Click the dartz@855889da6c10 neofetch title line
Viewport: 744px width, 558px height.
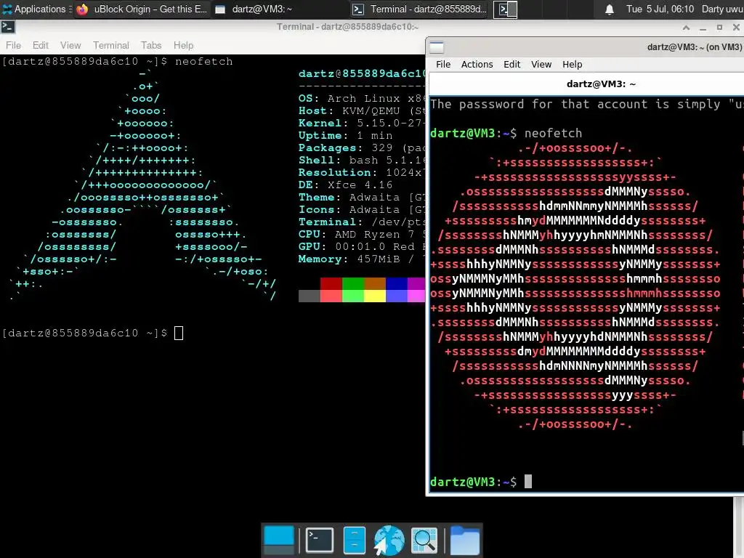point(362,73)
